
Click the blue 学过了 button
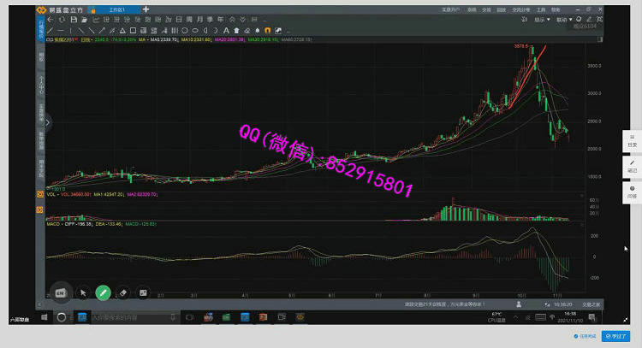[615, 337]
